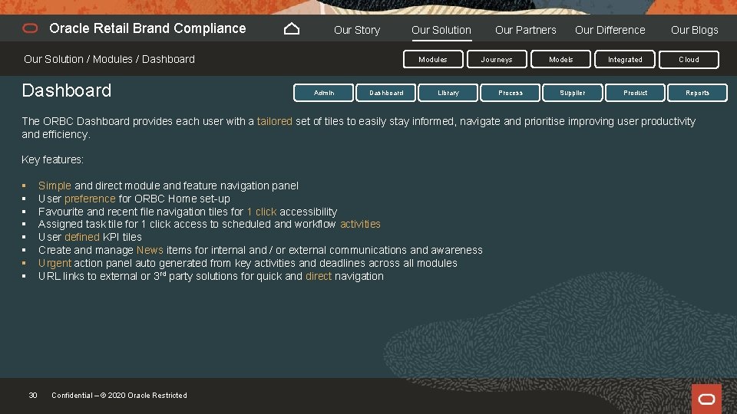737x414 pixels.
Task: Click the slide number 30
Action: click(33, 396)
